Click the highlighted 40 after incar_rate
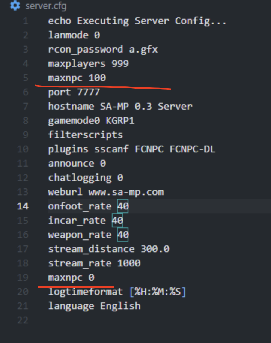Viewport: 271px width, 343px height. click(117, 220)
